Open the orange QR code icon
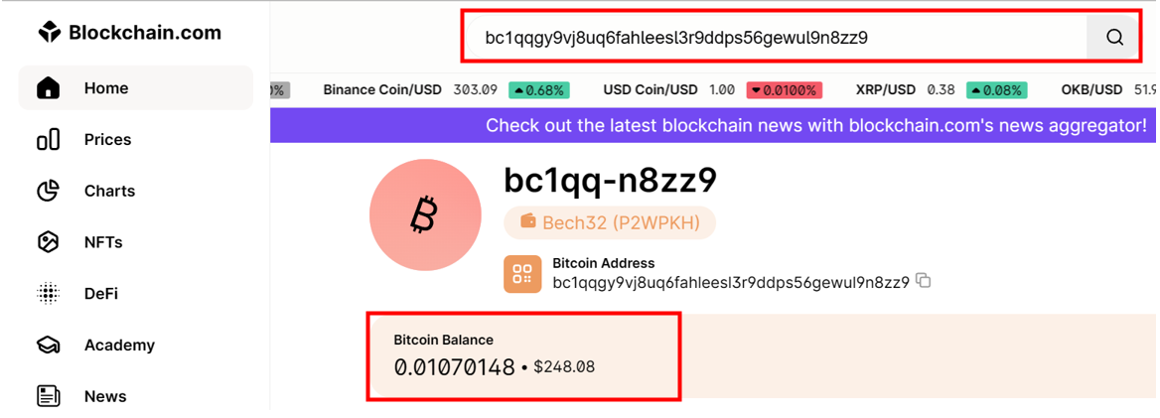Screen dimensions: 1160x418 [x=523, y=274]
